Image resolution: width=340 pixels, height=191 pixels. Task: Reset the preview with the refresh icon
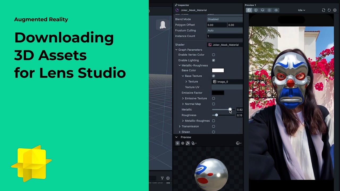click(329, 10)
